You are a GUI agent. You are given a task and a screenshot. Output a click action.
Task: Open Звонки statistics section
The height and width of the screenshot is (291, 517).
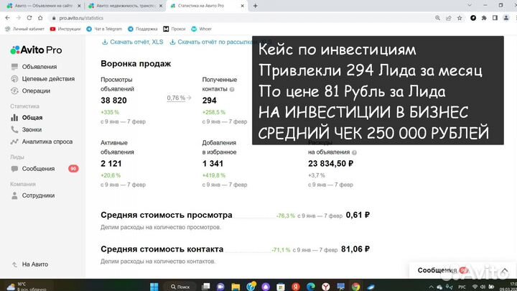32,129
